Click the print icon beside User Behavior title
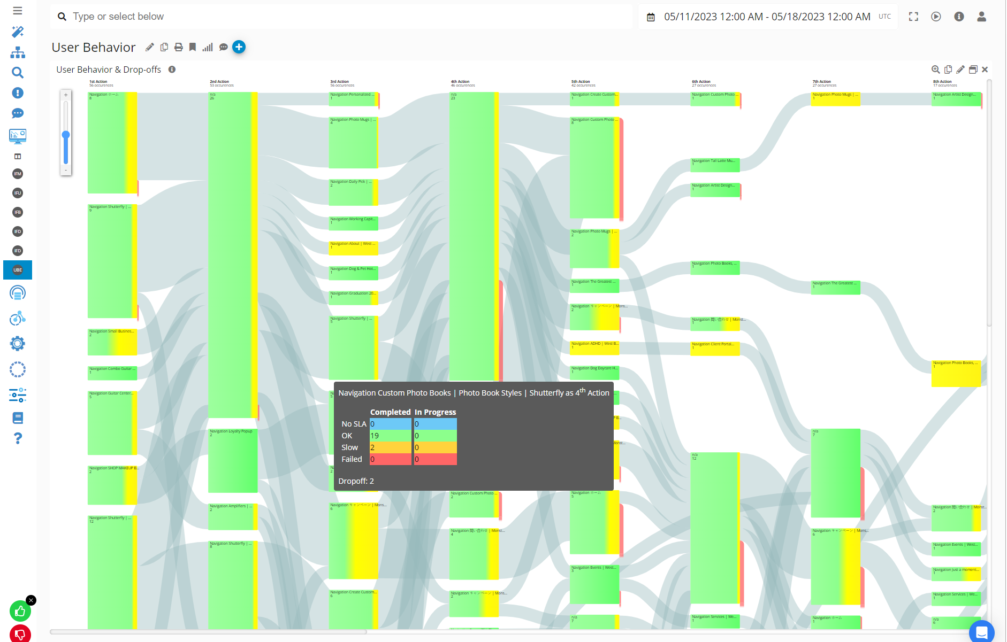Viewport: 1007px width, 642px height. tap(178, 47)
